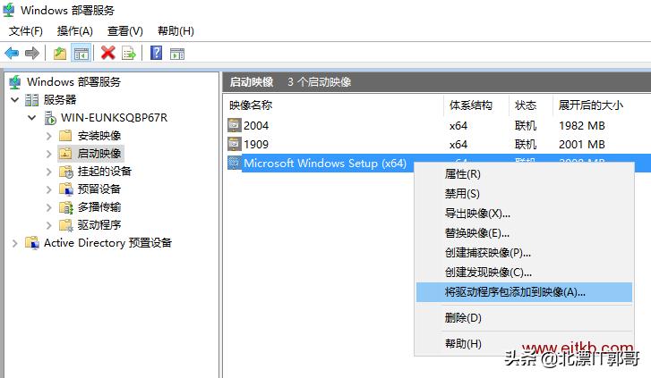This screenshot has width=651, height=378.
Task: Choose 创建发现映像(C)... from context menu
Action: [x=524, y=273]
